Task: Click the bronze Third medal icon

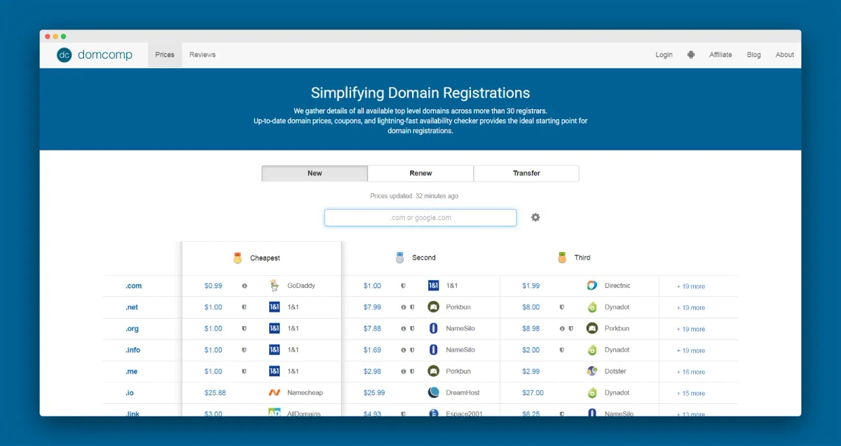Action: pyautogui.click(x=562, y=258)
